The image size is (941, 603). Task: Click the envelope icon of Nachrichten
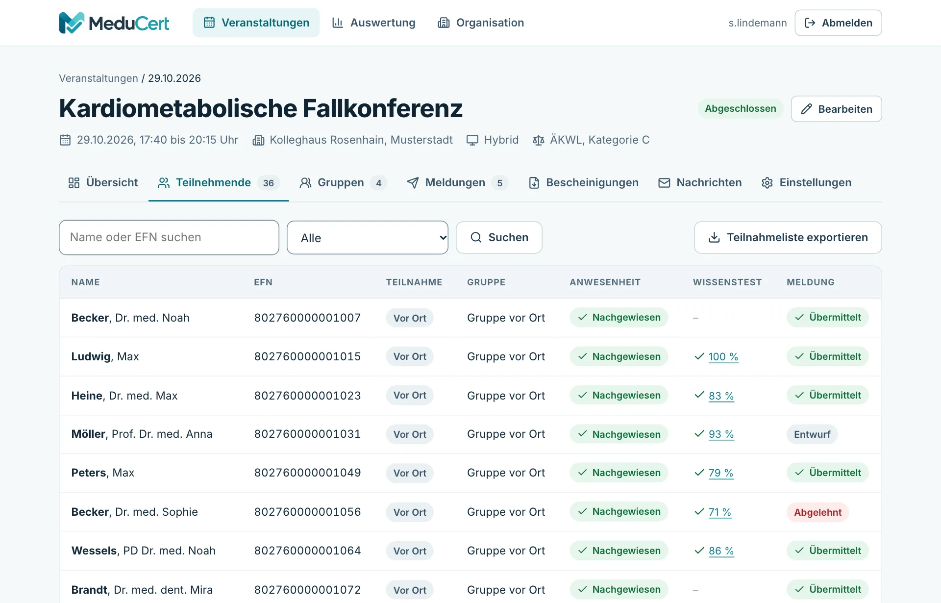pos(664,183)
